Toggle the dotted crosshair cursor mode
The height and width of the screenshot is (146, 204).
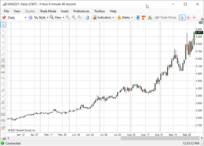[188, 18]
